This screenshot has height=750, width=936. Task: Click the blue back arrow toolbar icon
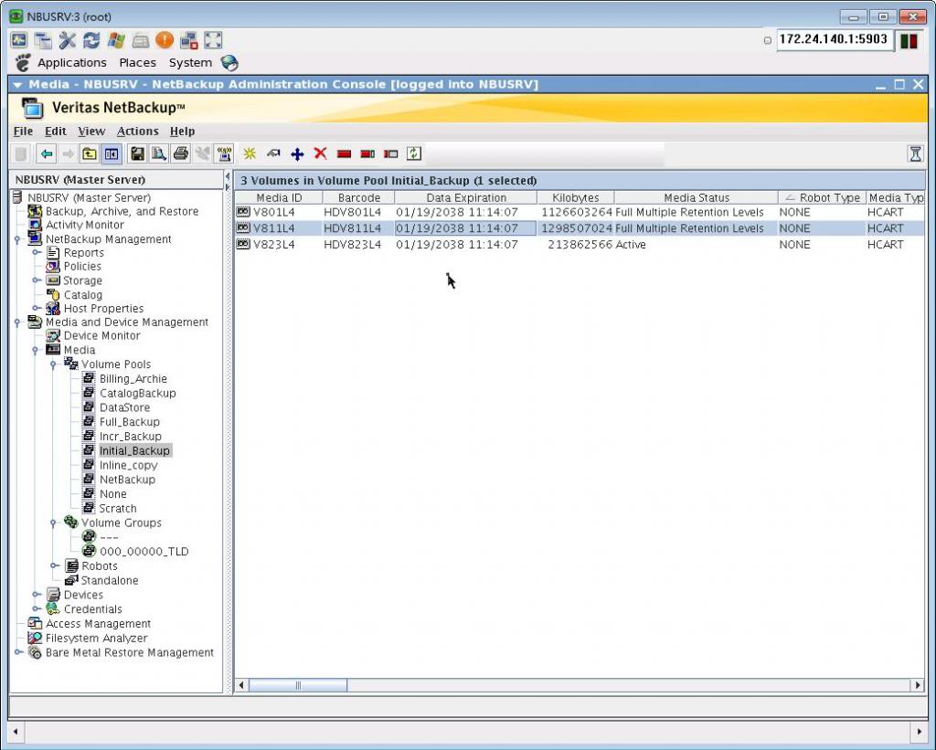tap(46, 154)
